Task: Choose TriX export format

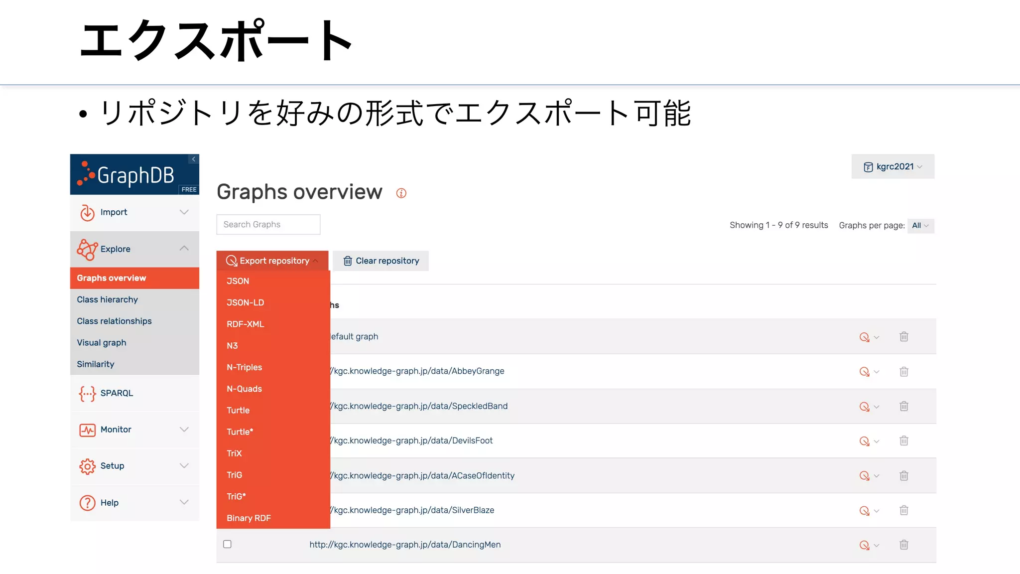Action: (273, 453)
